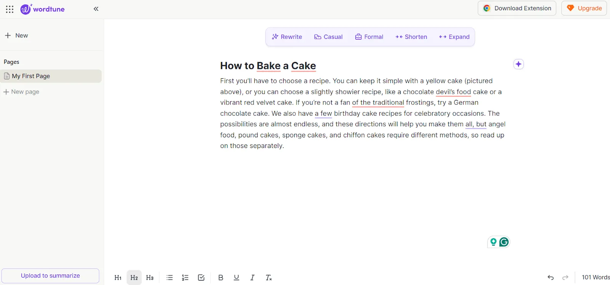
Task: Click underlined phrase devil's food
Action: [453, 92]
